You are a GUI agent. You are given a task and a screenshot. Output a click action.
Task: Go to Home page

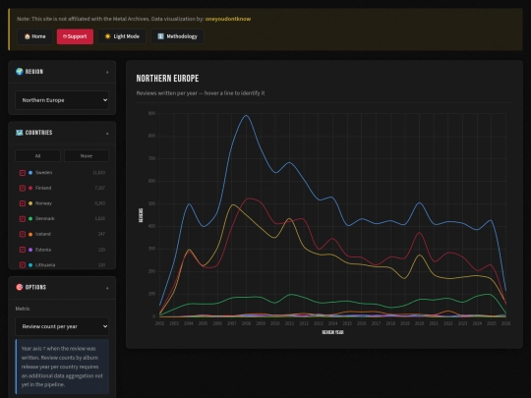point(34,36)
